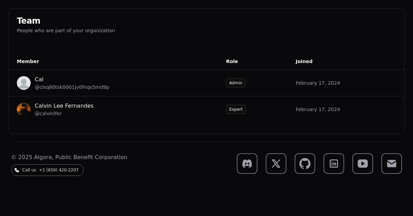Click the phone icon beside Call us
The image size is (413, 216).
point(17,170)
